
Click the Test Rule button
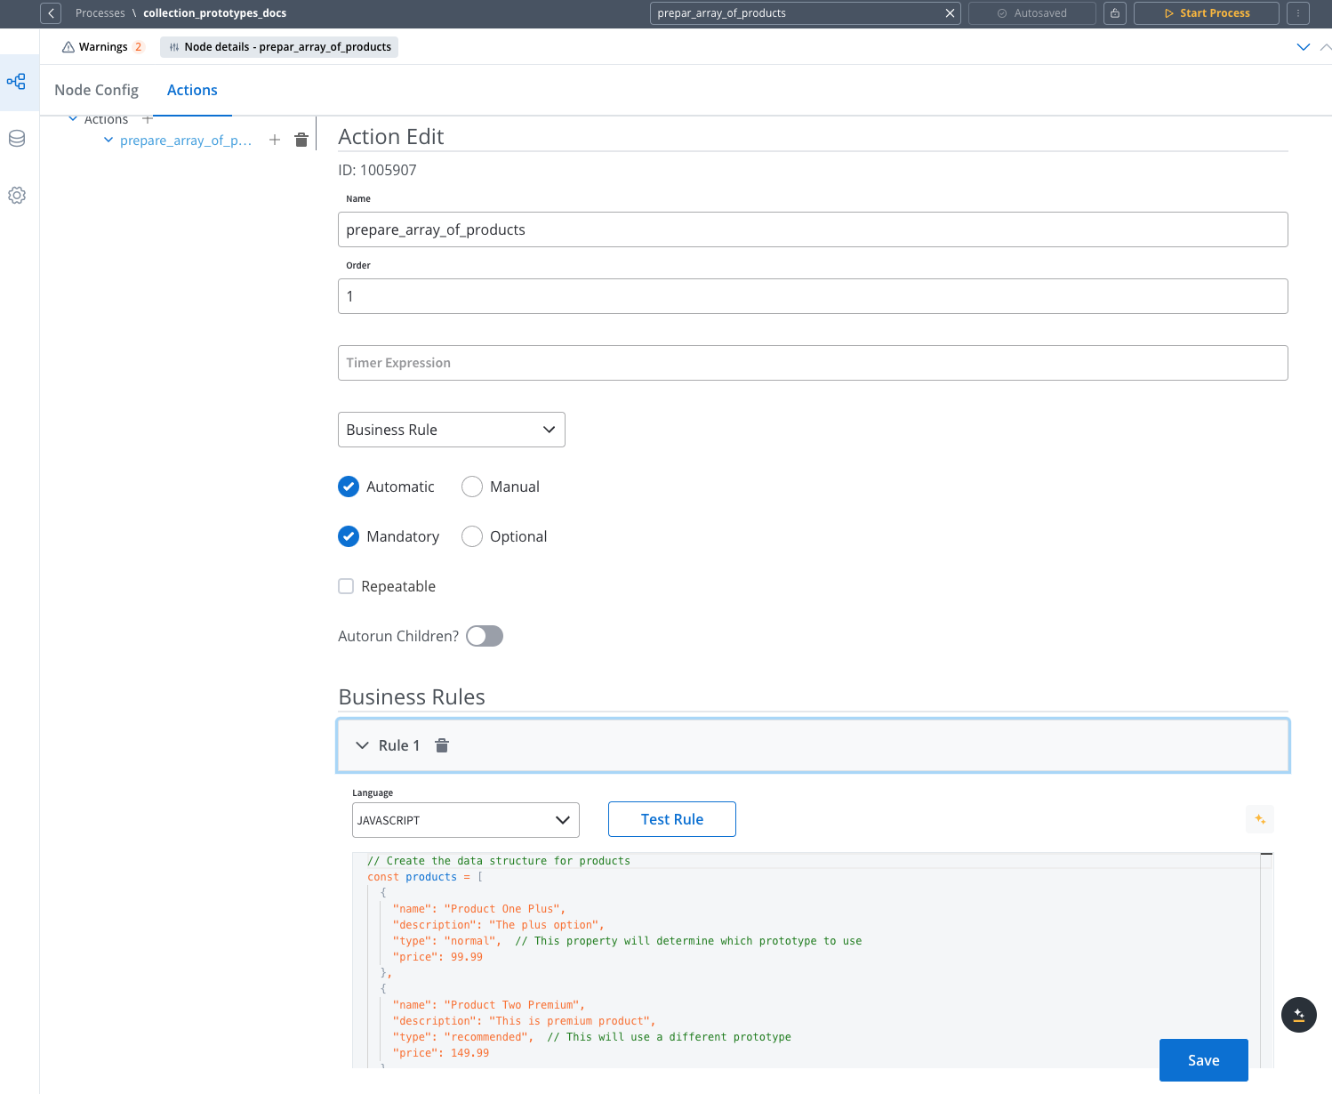click(x=672, y=819)
